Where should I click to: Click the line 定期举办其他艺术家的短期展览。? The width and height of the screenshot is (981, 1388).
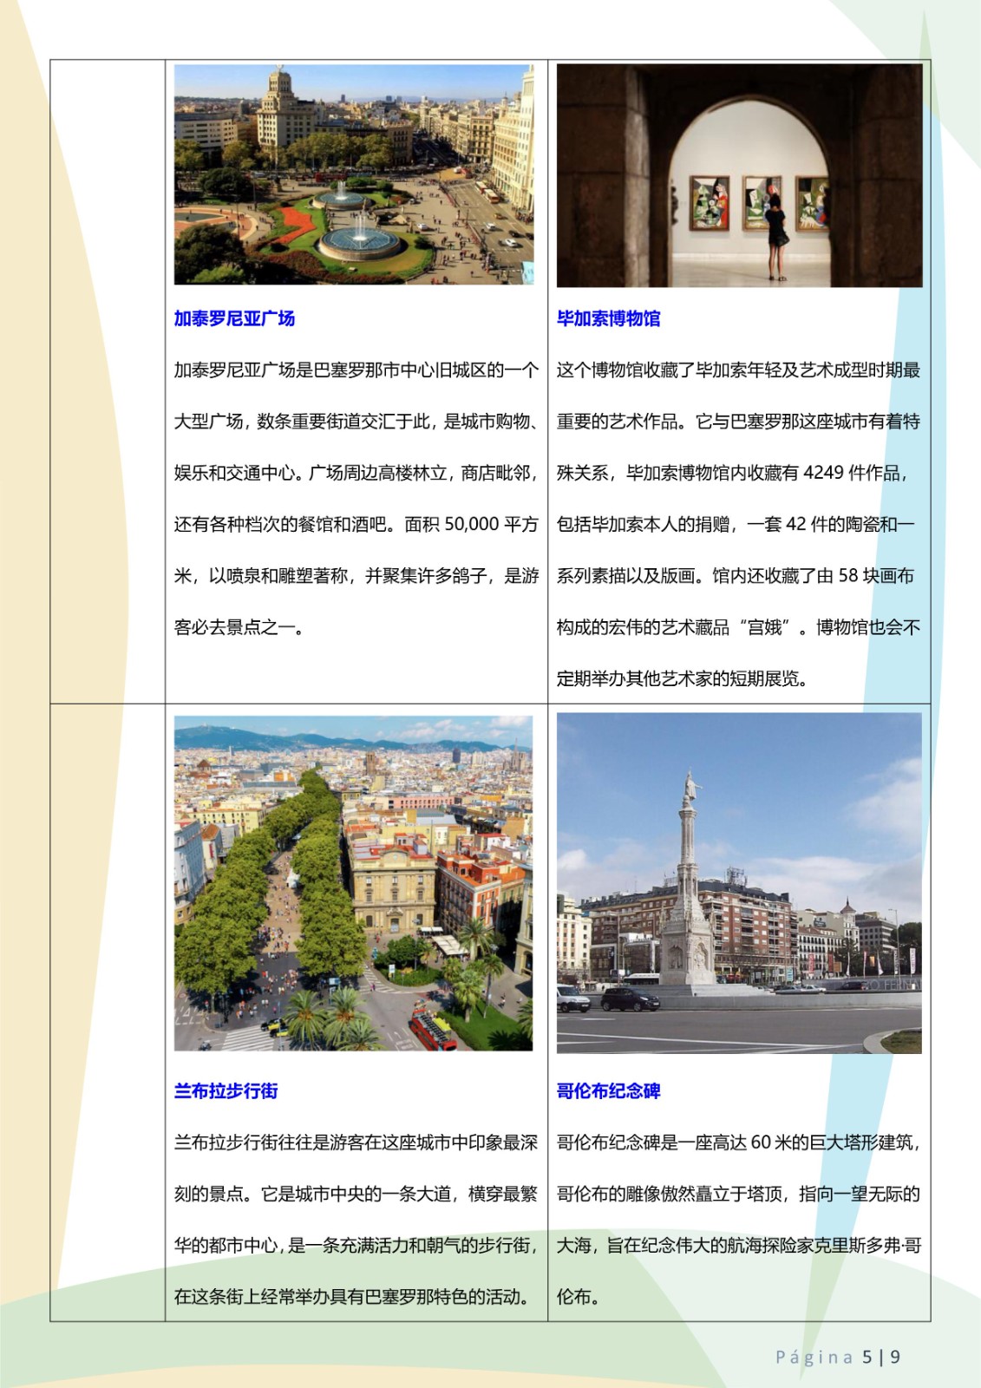point(683,678)
